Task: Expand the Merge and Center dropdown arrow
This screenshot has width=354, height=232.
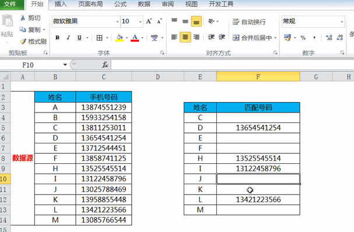Action: coord(275,38)
